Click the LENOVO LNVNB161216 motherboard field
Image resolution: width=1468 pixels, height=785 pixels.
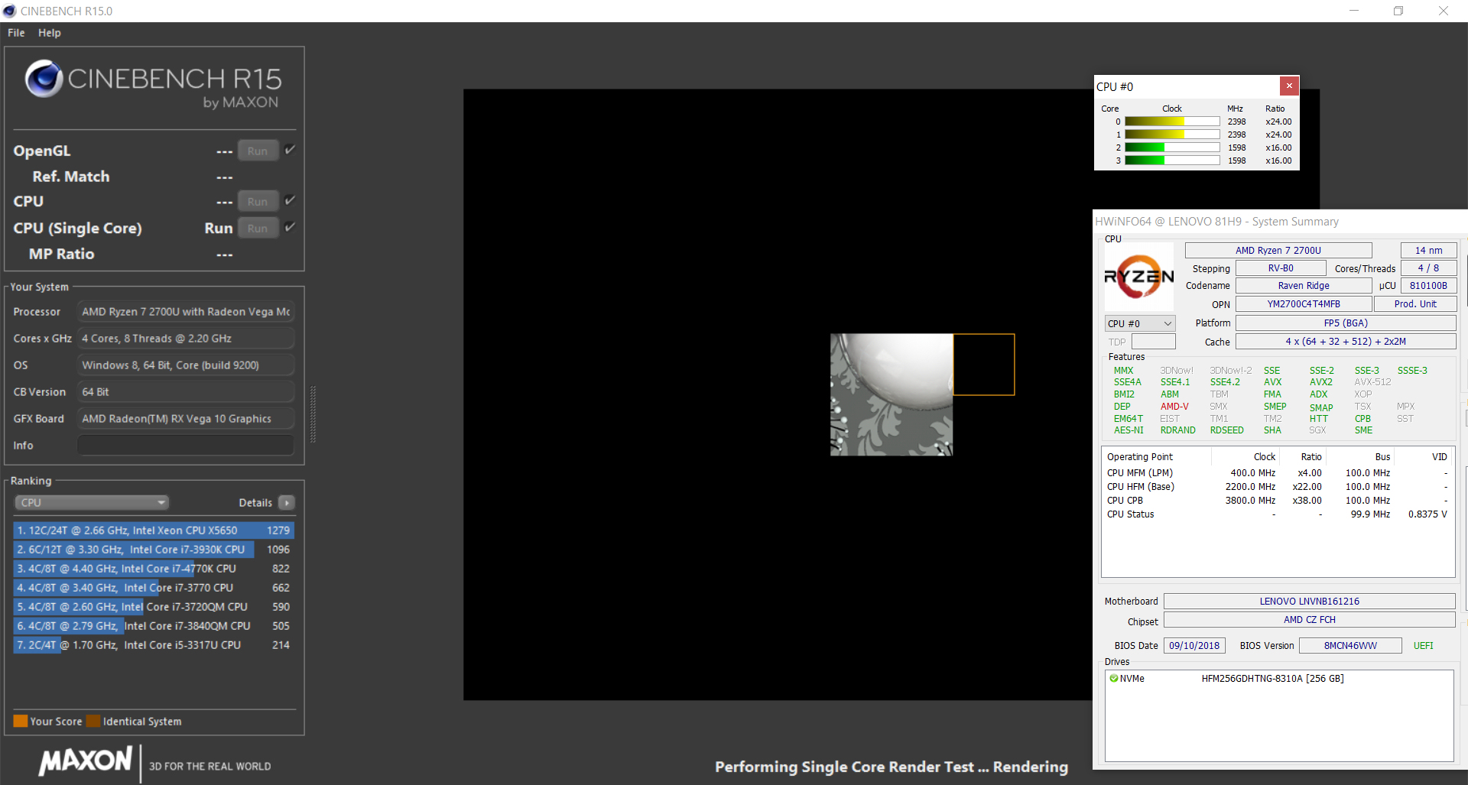[1309, 601]
